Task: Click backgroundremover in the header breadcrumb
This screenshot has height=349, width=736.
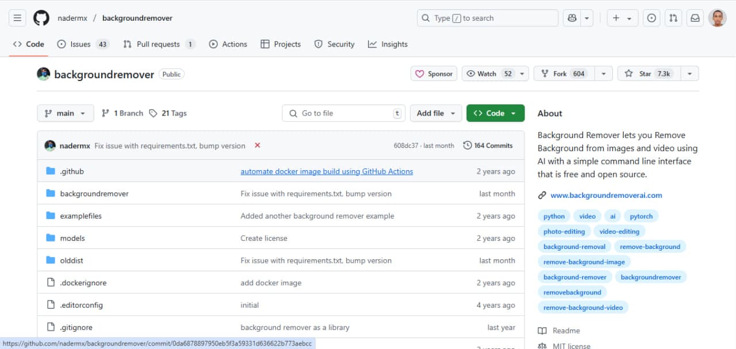Action: pyautogui.click(x=137, y=18)
